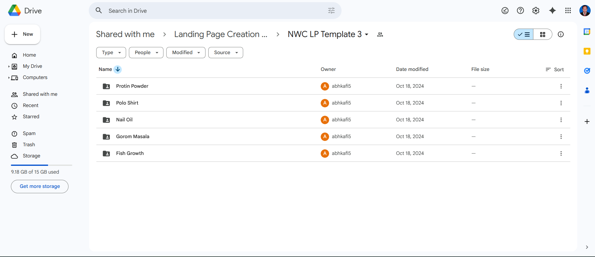
Task: Open Google Keep side panel
Action: [x=587, y=51]
